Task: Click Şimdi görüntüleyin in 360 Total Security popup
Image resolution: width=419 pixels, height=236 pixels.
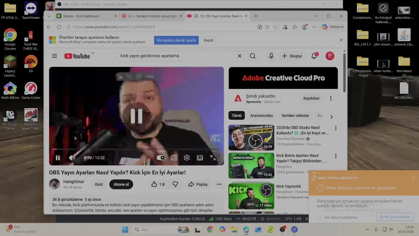Action: (x=395, y=217)
